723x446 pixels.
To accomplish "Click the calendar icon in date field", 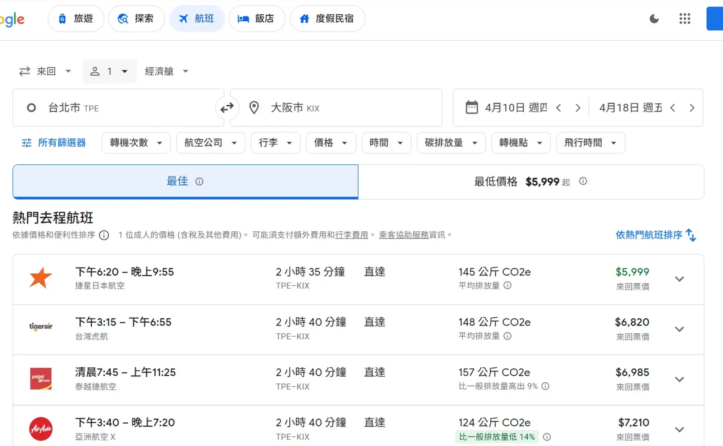I will [471, 108].
